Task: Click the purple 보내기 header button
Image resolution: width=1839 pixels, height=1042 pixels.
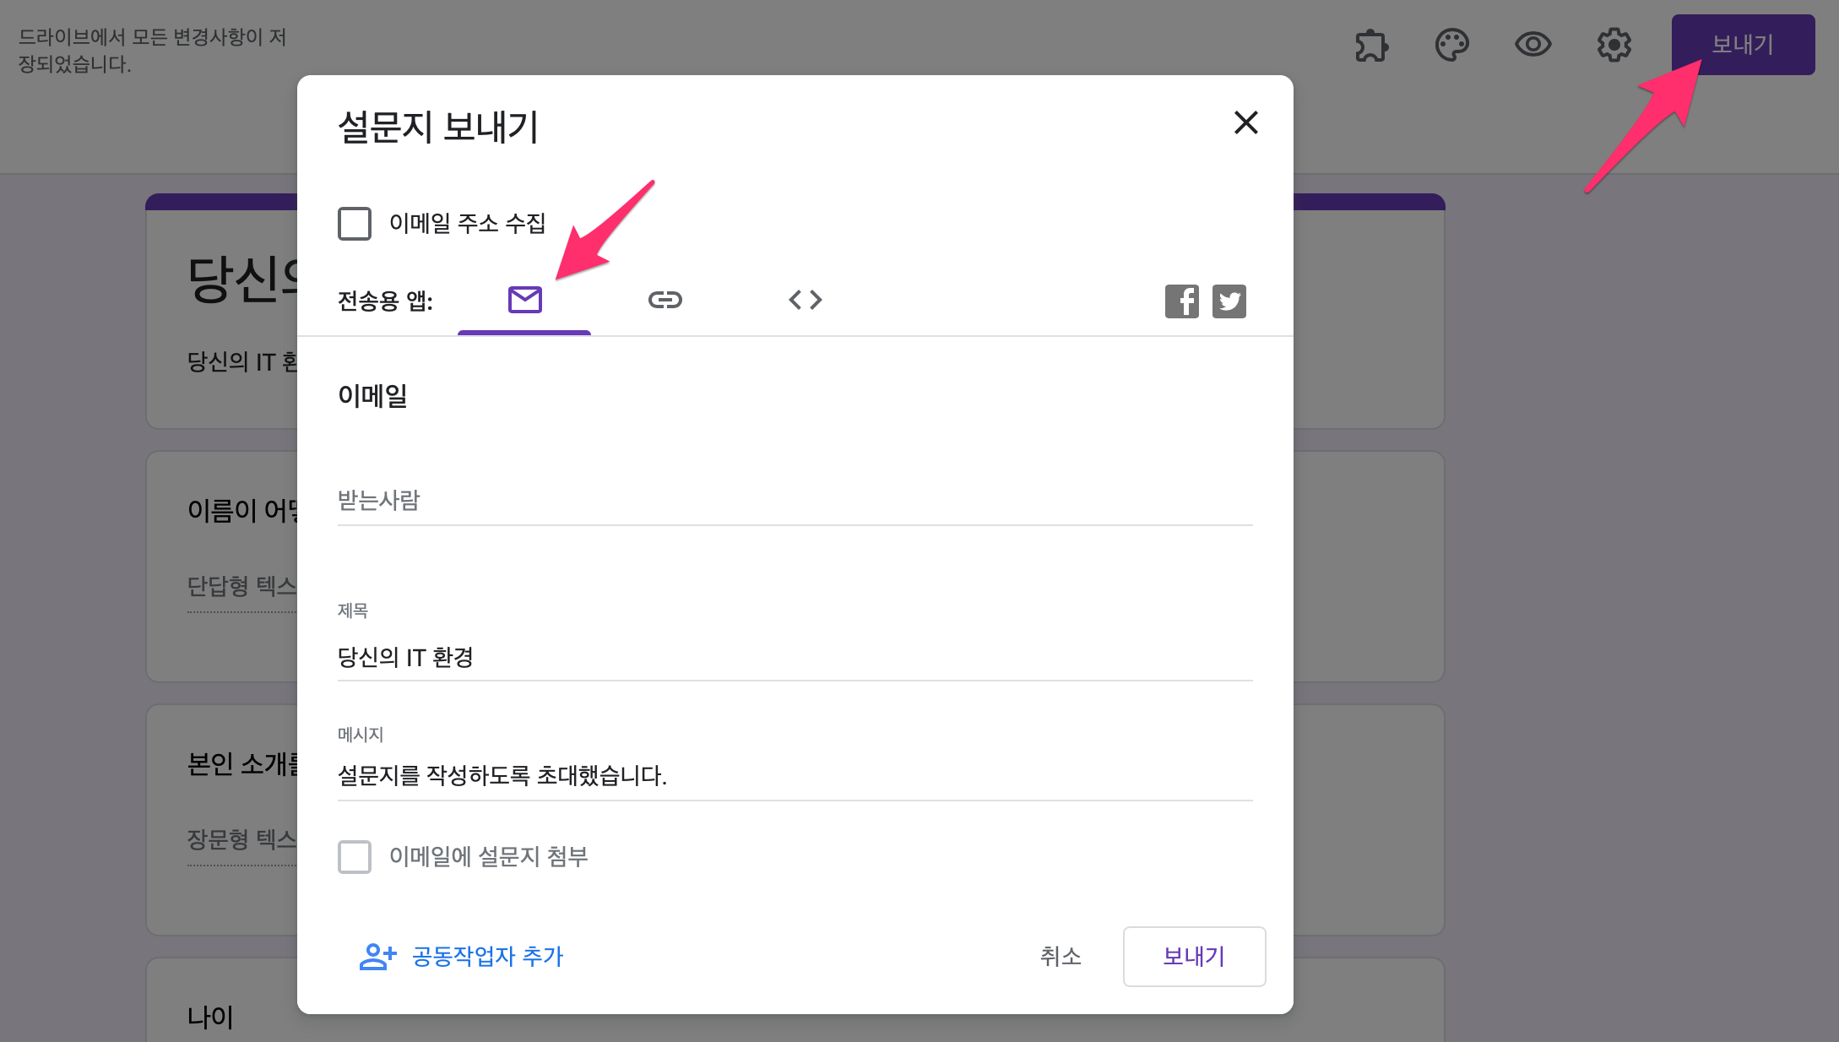Action: [1742, 45]
